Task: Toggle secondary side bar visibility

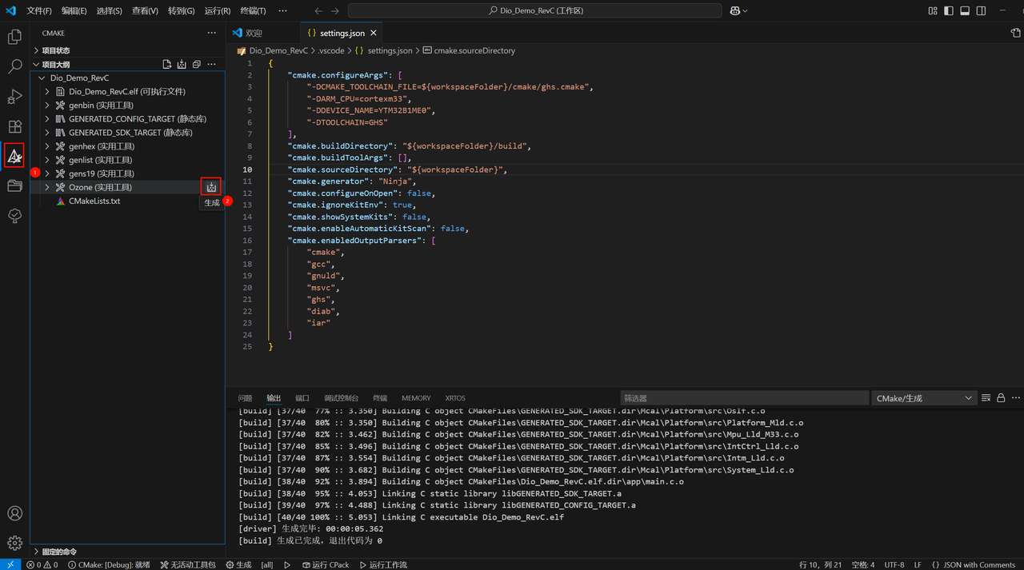Action: pyautogui.click(x=981, y=10)
